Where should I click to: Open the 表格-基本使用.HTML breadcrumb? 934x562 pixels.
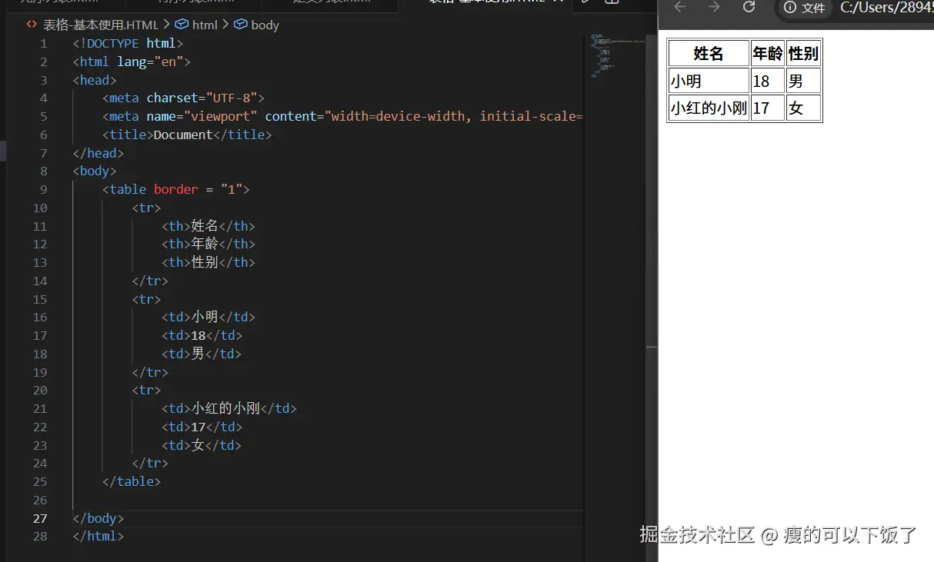point(93,25)
